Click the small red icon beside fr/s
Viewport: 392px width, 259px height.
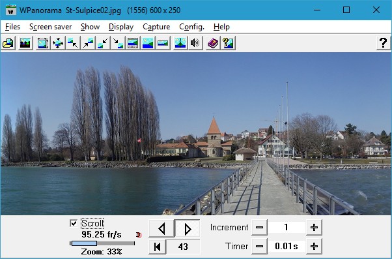[139, 235]
